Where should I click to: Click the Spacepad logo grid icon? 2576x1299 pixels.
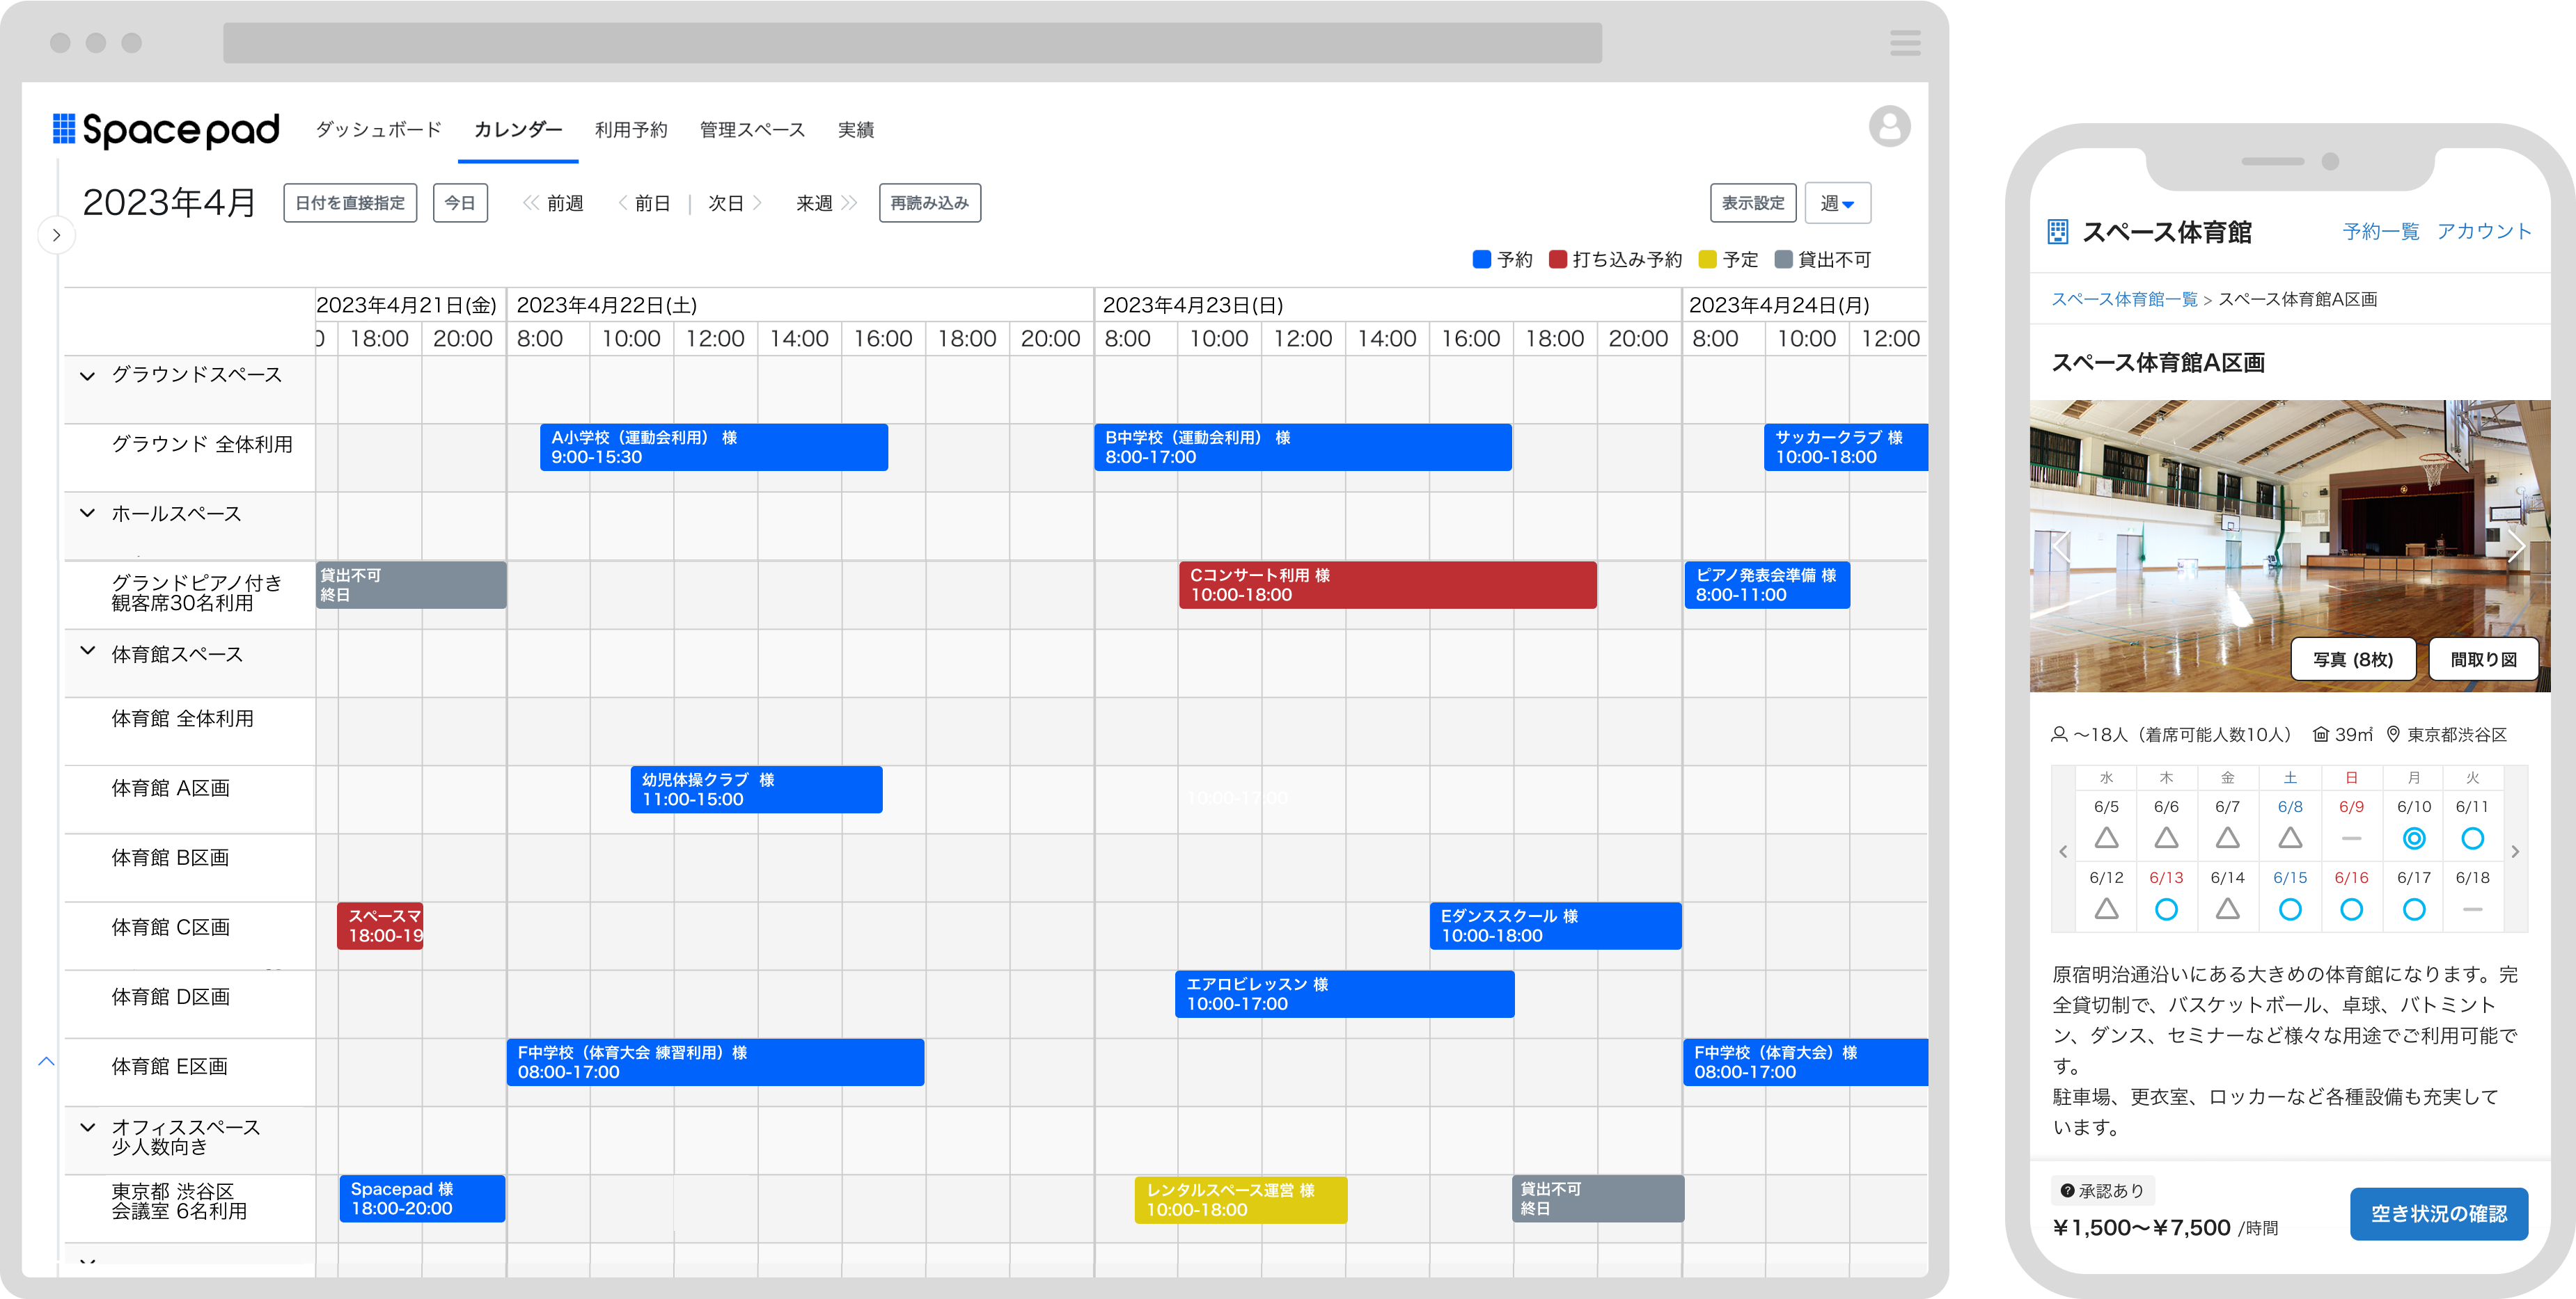pyautogui.click(x=64, y=129)
